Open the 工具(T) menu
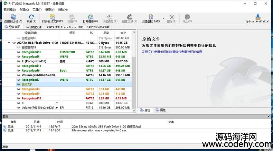The height and width of the screenshot is (151, 273). [x=37, y=10]
